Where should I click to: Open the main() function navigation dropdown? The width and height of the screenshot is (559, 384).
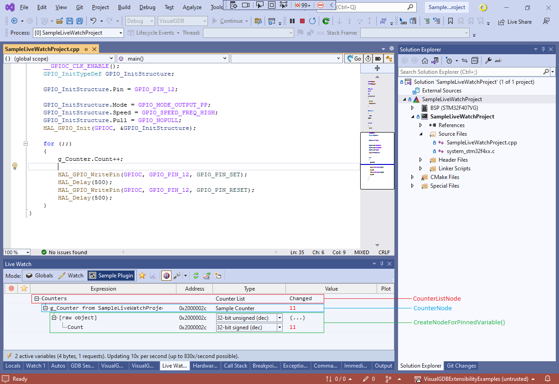click(x=173, y=58)
